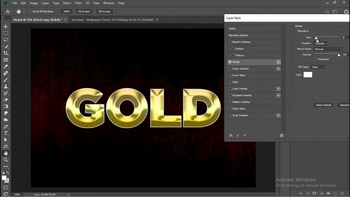
Task: Open the File menu
Action: tap(15, 3)
